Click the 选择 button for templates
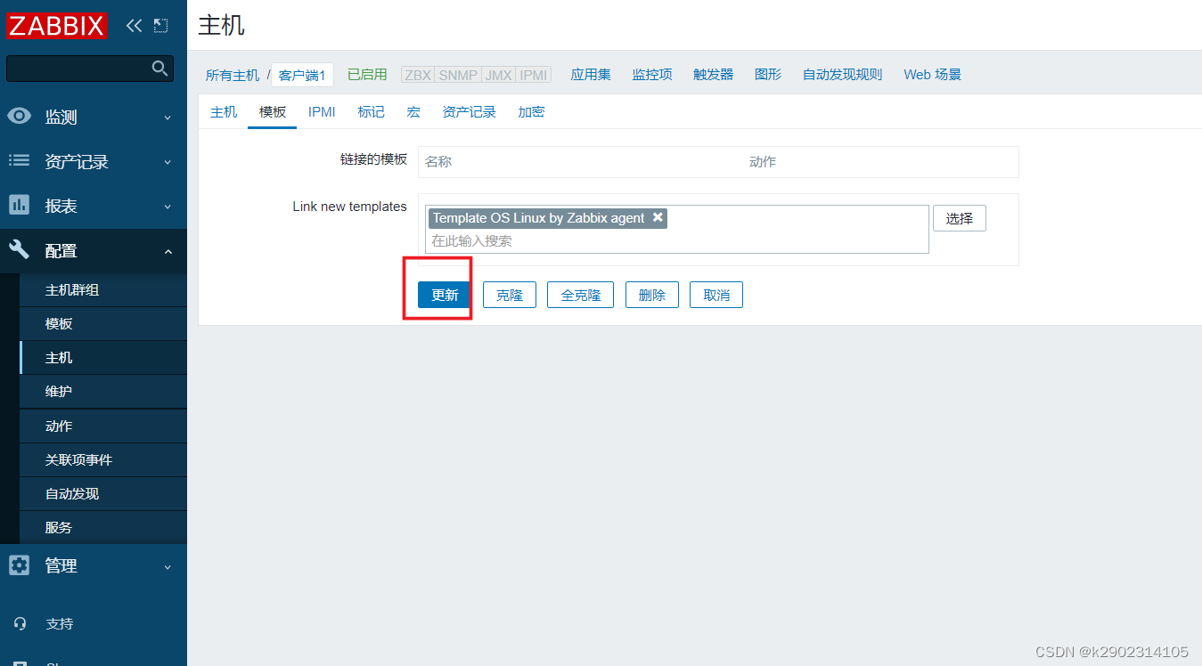The width and height of the screenshot is (1202, 666). (960, 218)
